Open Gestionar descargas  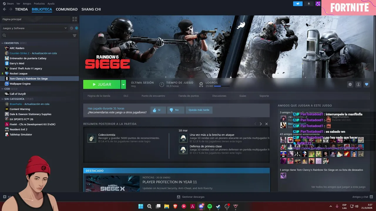[191, 197]
